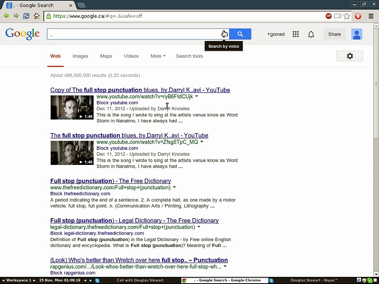The width and height of the screenshot is (379, 284).
Task: Open the settings gear on results page
Action: point(350,56)
